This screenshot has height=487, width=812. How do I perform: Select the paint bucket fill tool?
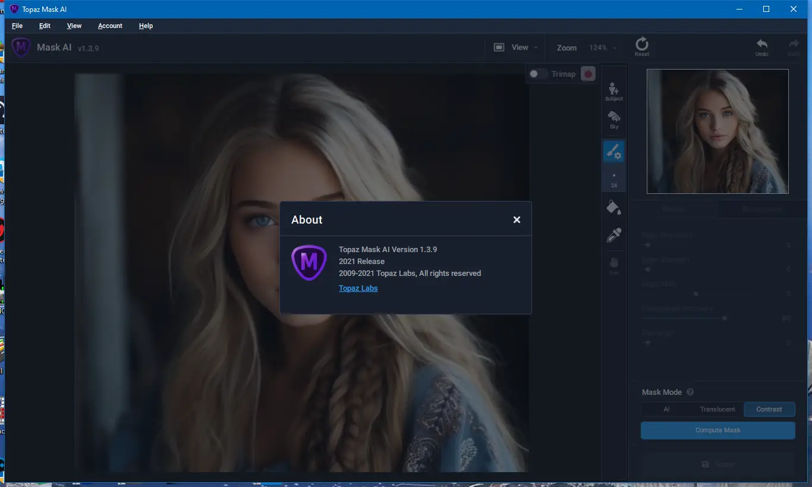614,207
